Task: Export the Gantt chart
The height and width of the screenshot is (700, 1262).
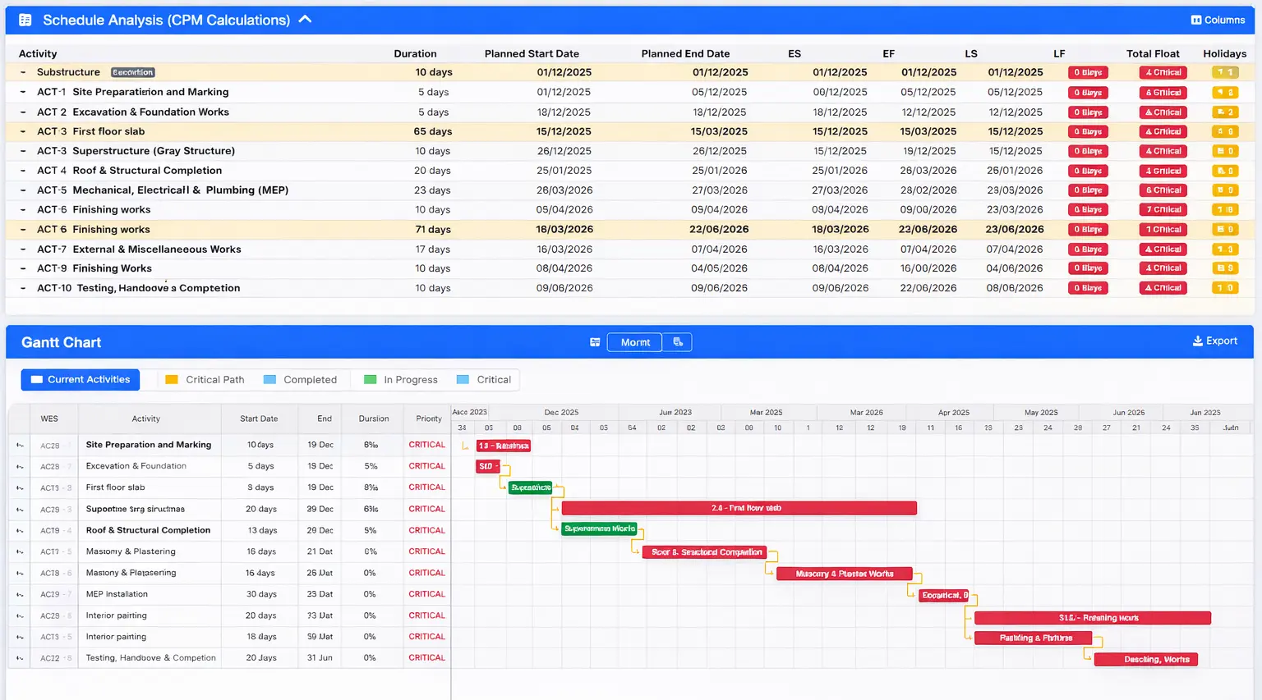Action: point(1214,341)
